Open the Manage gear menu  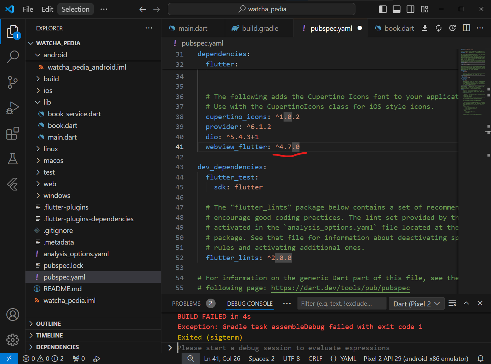click(13, 340)
